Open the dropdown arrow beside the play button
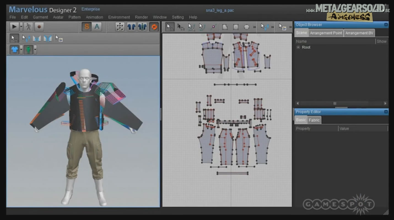Screen dimensions: 394x220 (21, 27)
